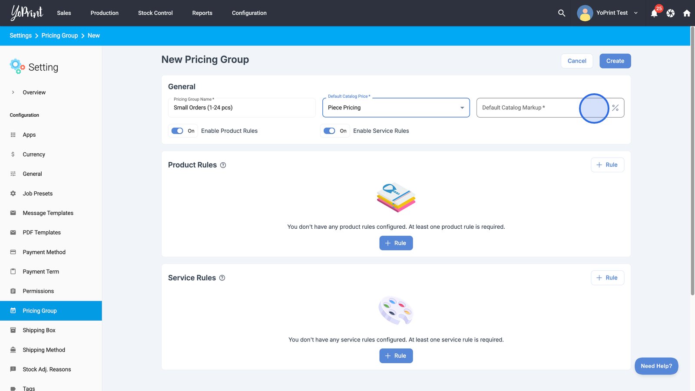Click the home icon in header
This screenshot has height=391, width=695.
click(x=687, y=13)
